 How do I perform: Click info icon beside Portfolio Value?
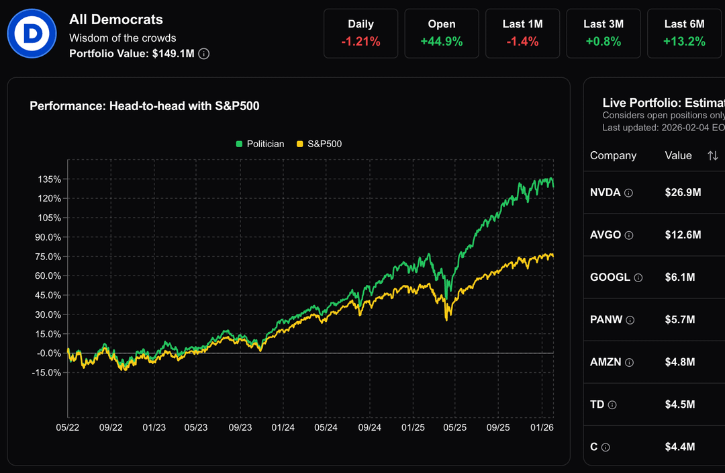point(204,54)
